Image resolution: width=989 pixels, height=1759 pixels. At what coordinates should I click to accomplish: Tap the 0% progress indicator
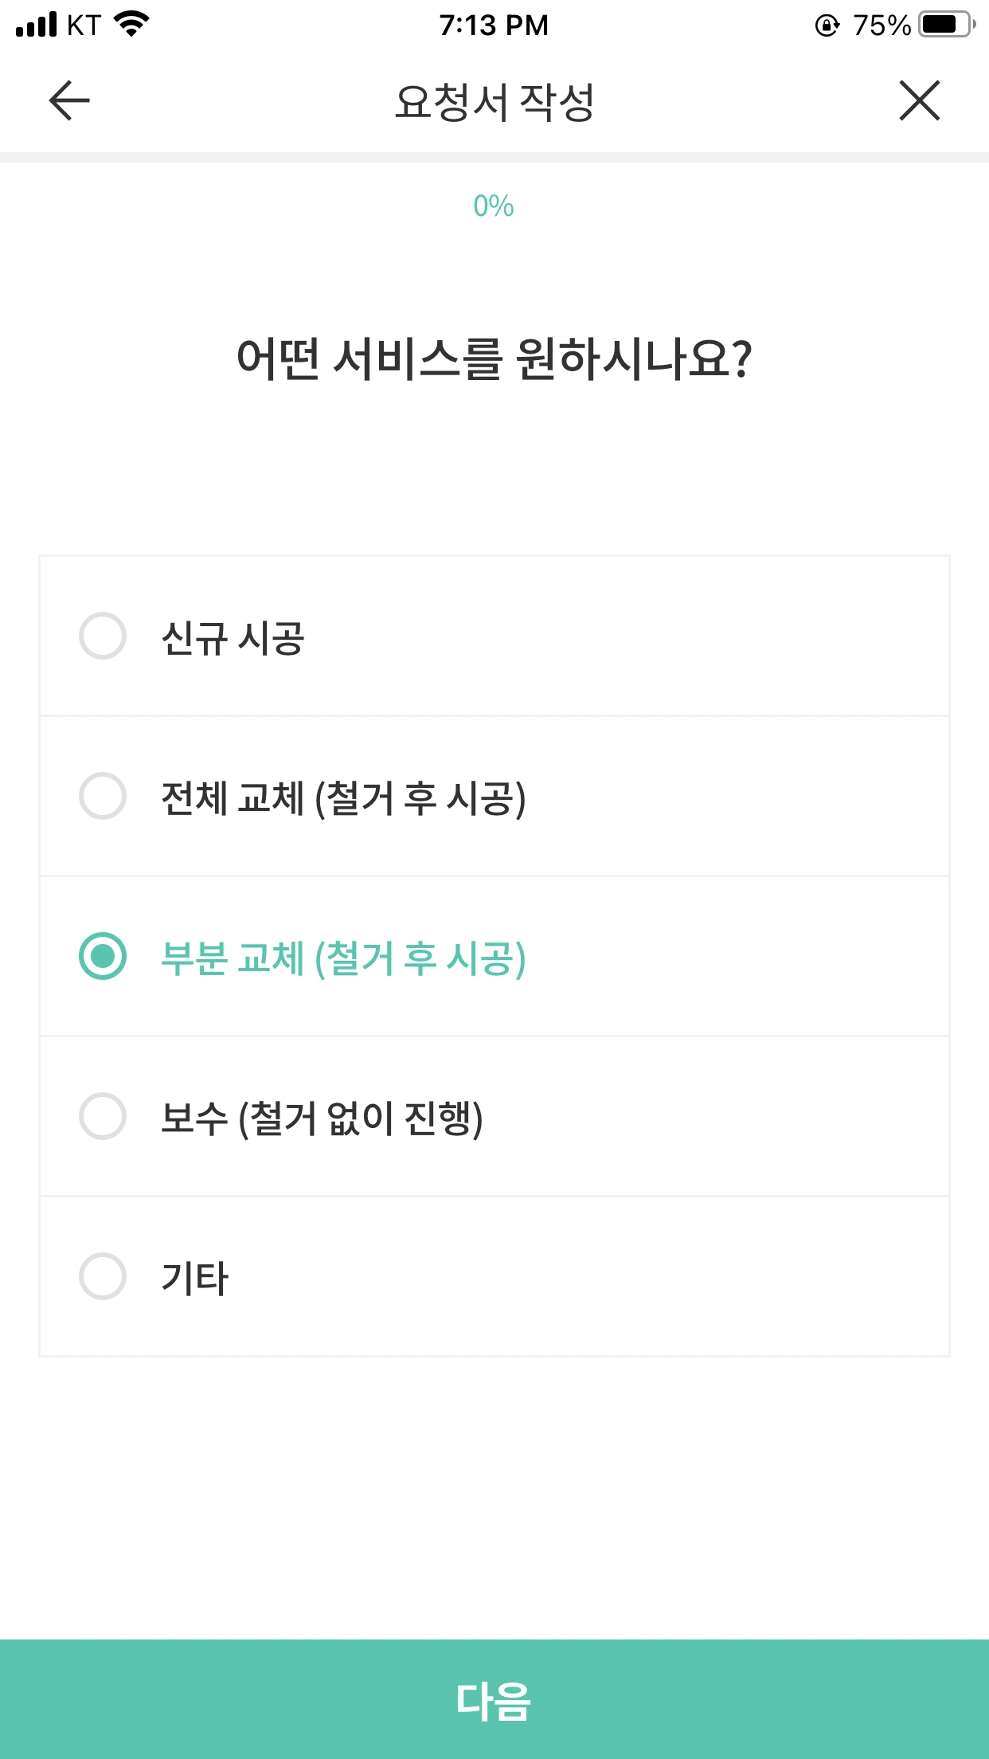(494, 206)
